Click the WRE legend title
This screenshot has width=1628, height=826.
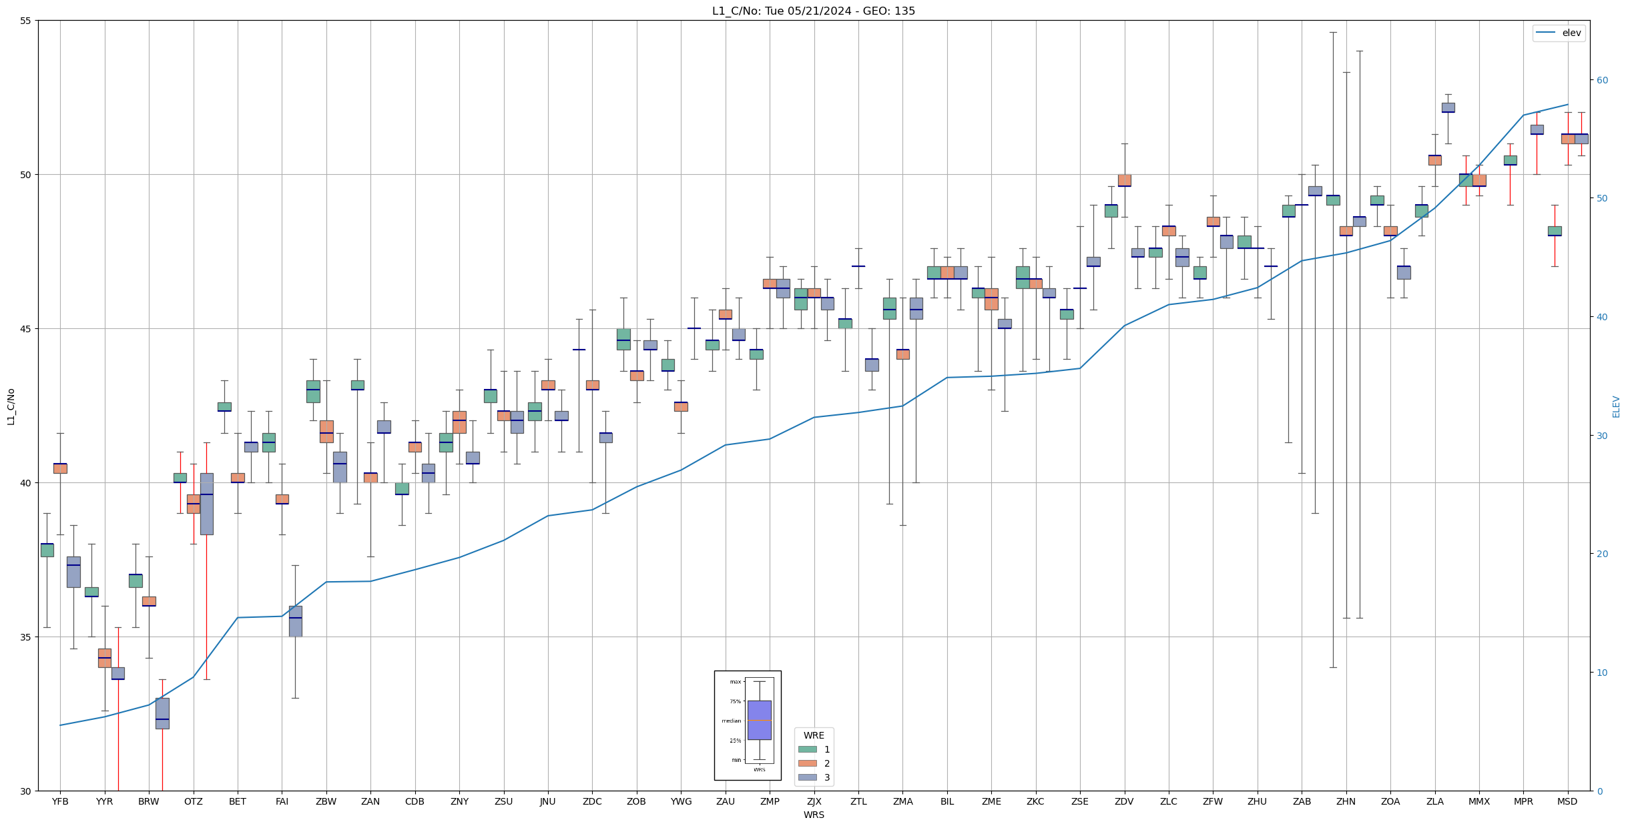(x=814, y=735)
